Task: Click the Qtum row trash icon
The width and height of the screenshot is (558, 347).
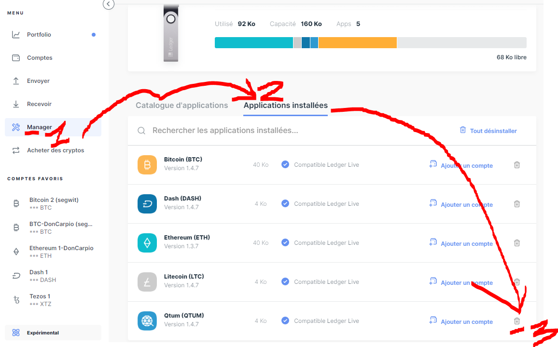Action: pyautogui.click(x=516, y=321)
